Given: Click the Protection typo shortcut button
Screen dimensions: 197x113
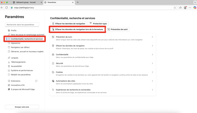Looking at the screenshot, I should pyautogui.click(x=98, y=24).
